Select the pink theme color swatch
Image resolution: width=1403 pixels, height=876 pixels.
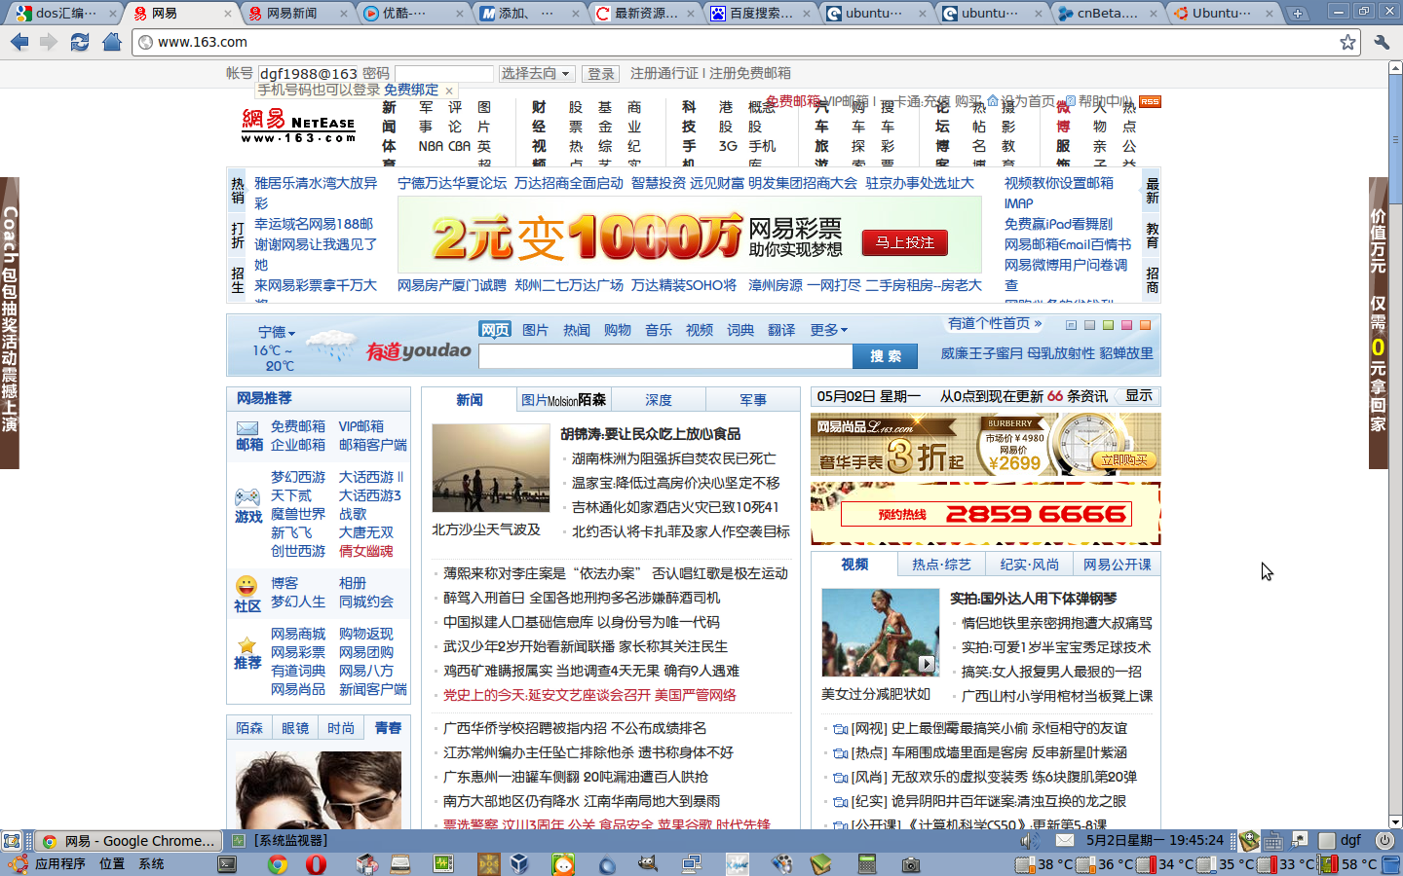1126,325
